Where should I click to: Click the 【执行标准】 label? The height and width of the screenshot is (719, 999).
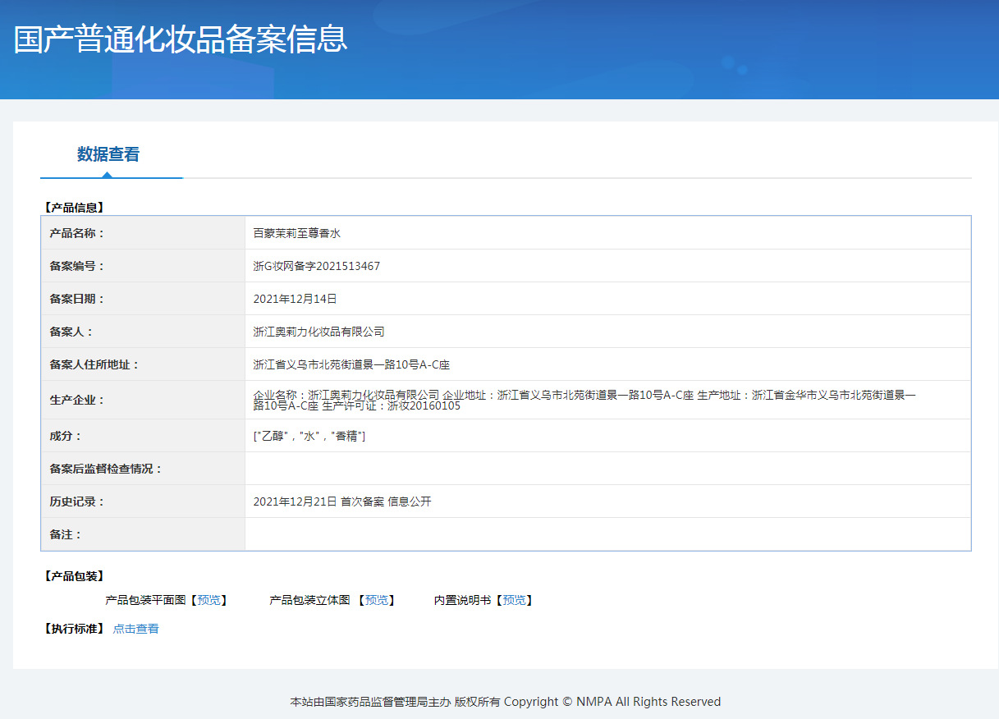click(x=74, y=629)
